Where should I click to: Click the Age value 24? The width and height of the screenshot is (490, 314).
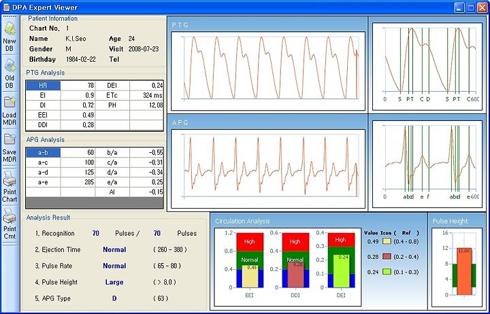tap(131, 39)
